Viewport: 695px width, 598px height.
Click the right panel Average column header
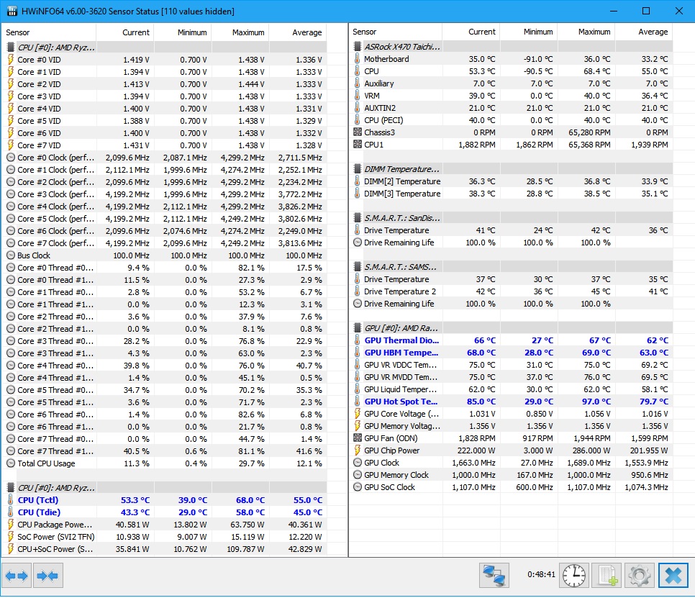coord(644,32)
